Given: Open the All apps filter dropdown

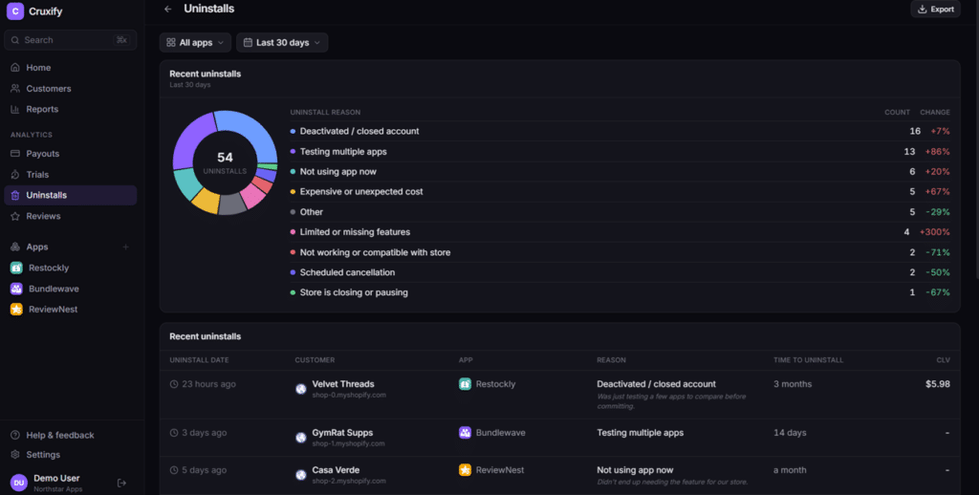Looking at the screenshot, I should (x=195, y=42).
